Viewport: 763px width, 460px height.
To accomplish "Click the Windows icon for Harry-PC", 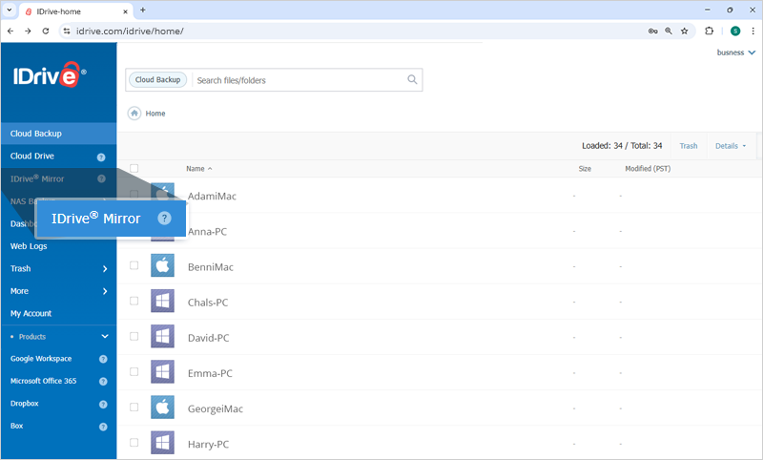I will point(162,443).
